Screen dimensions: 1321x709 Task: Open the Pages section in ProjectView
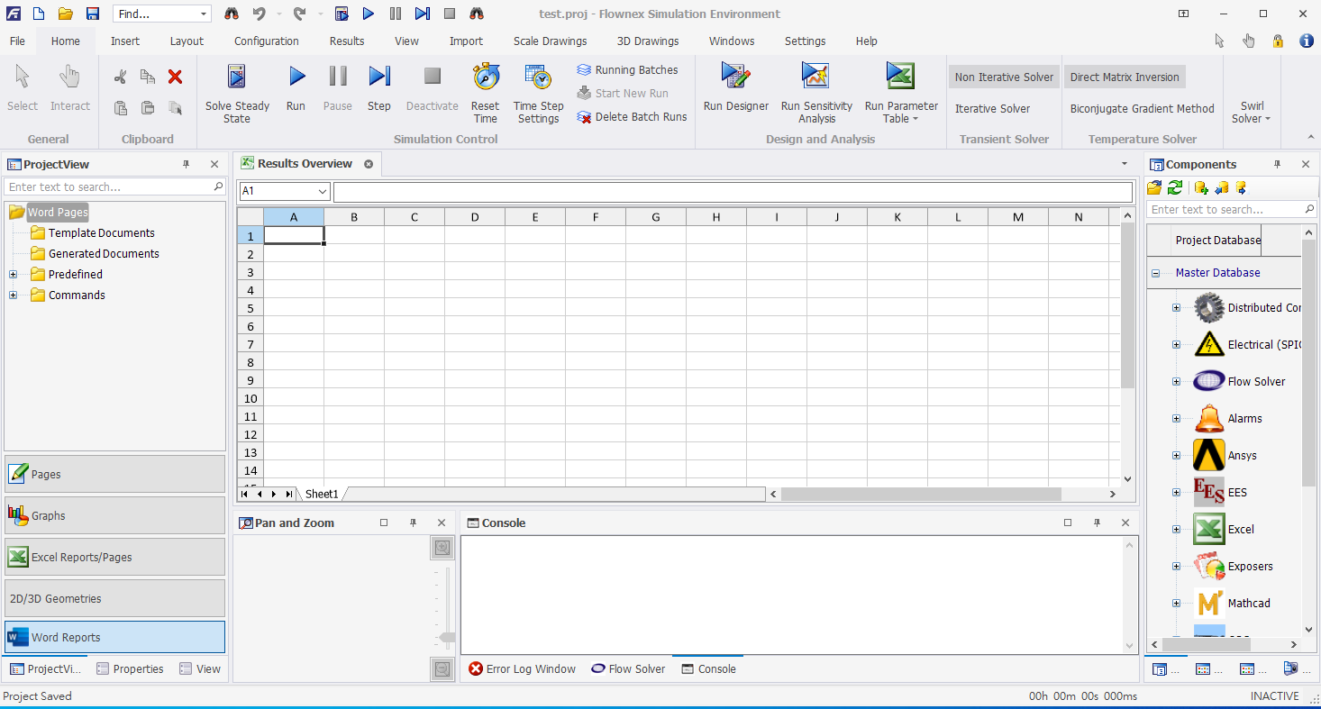(114, 474)
